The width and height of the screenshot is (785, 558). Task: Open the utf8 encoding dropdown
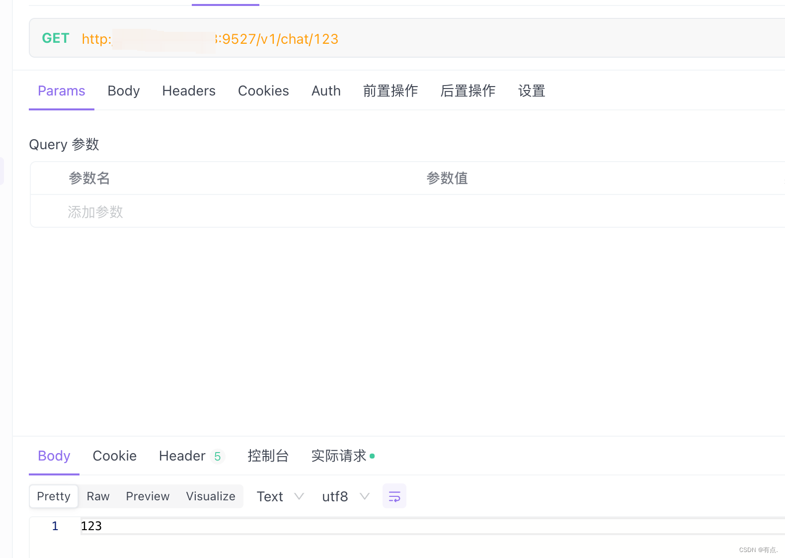coord(346,496)
